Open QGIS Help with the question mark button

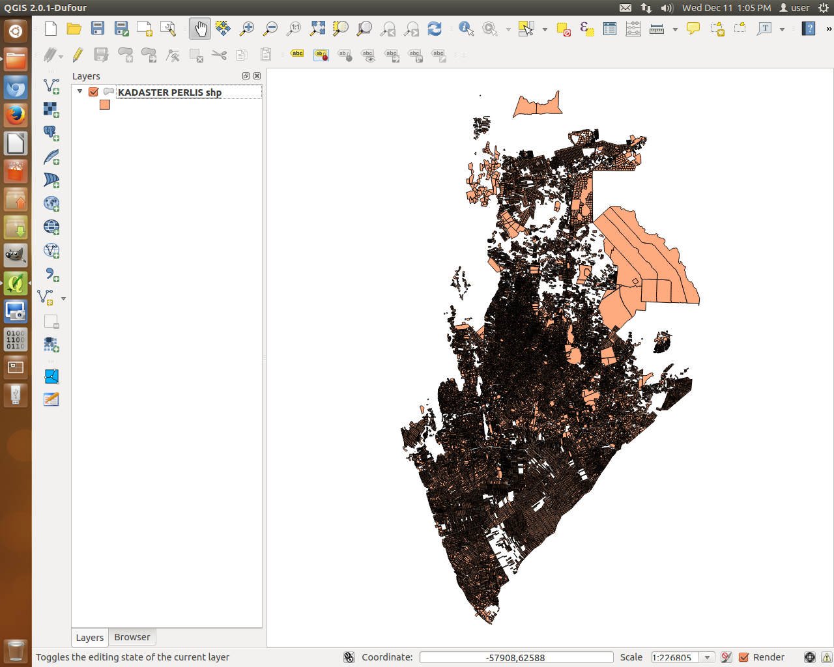coord(808,29)
